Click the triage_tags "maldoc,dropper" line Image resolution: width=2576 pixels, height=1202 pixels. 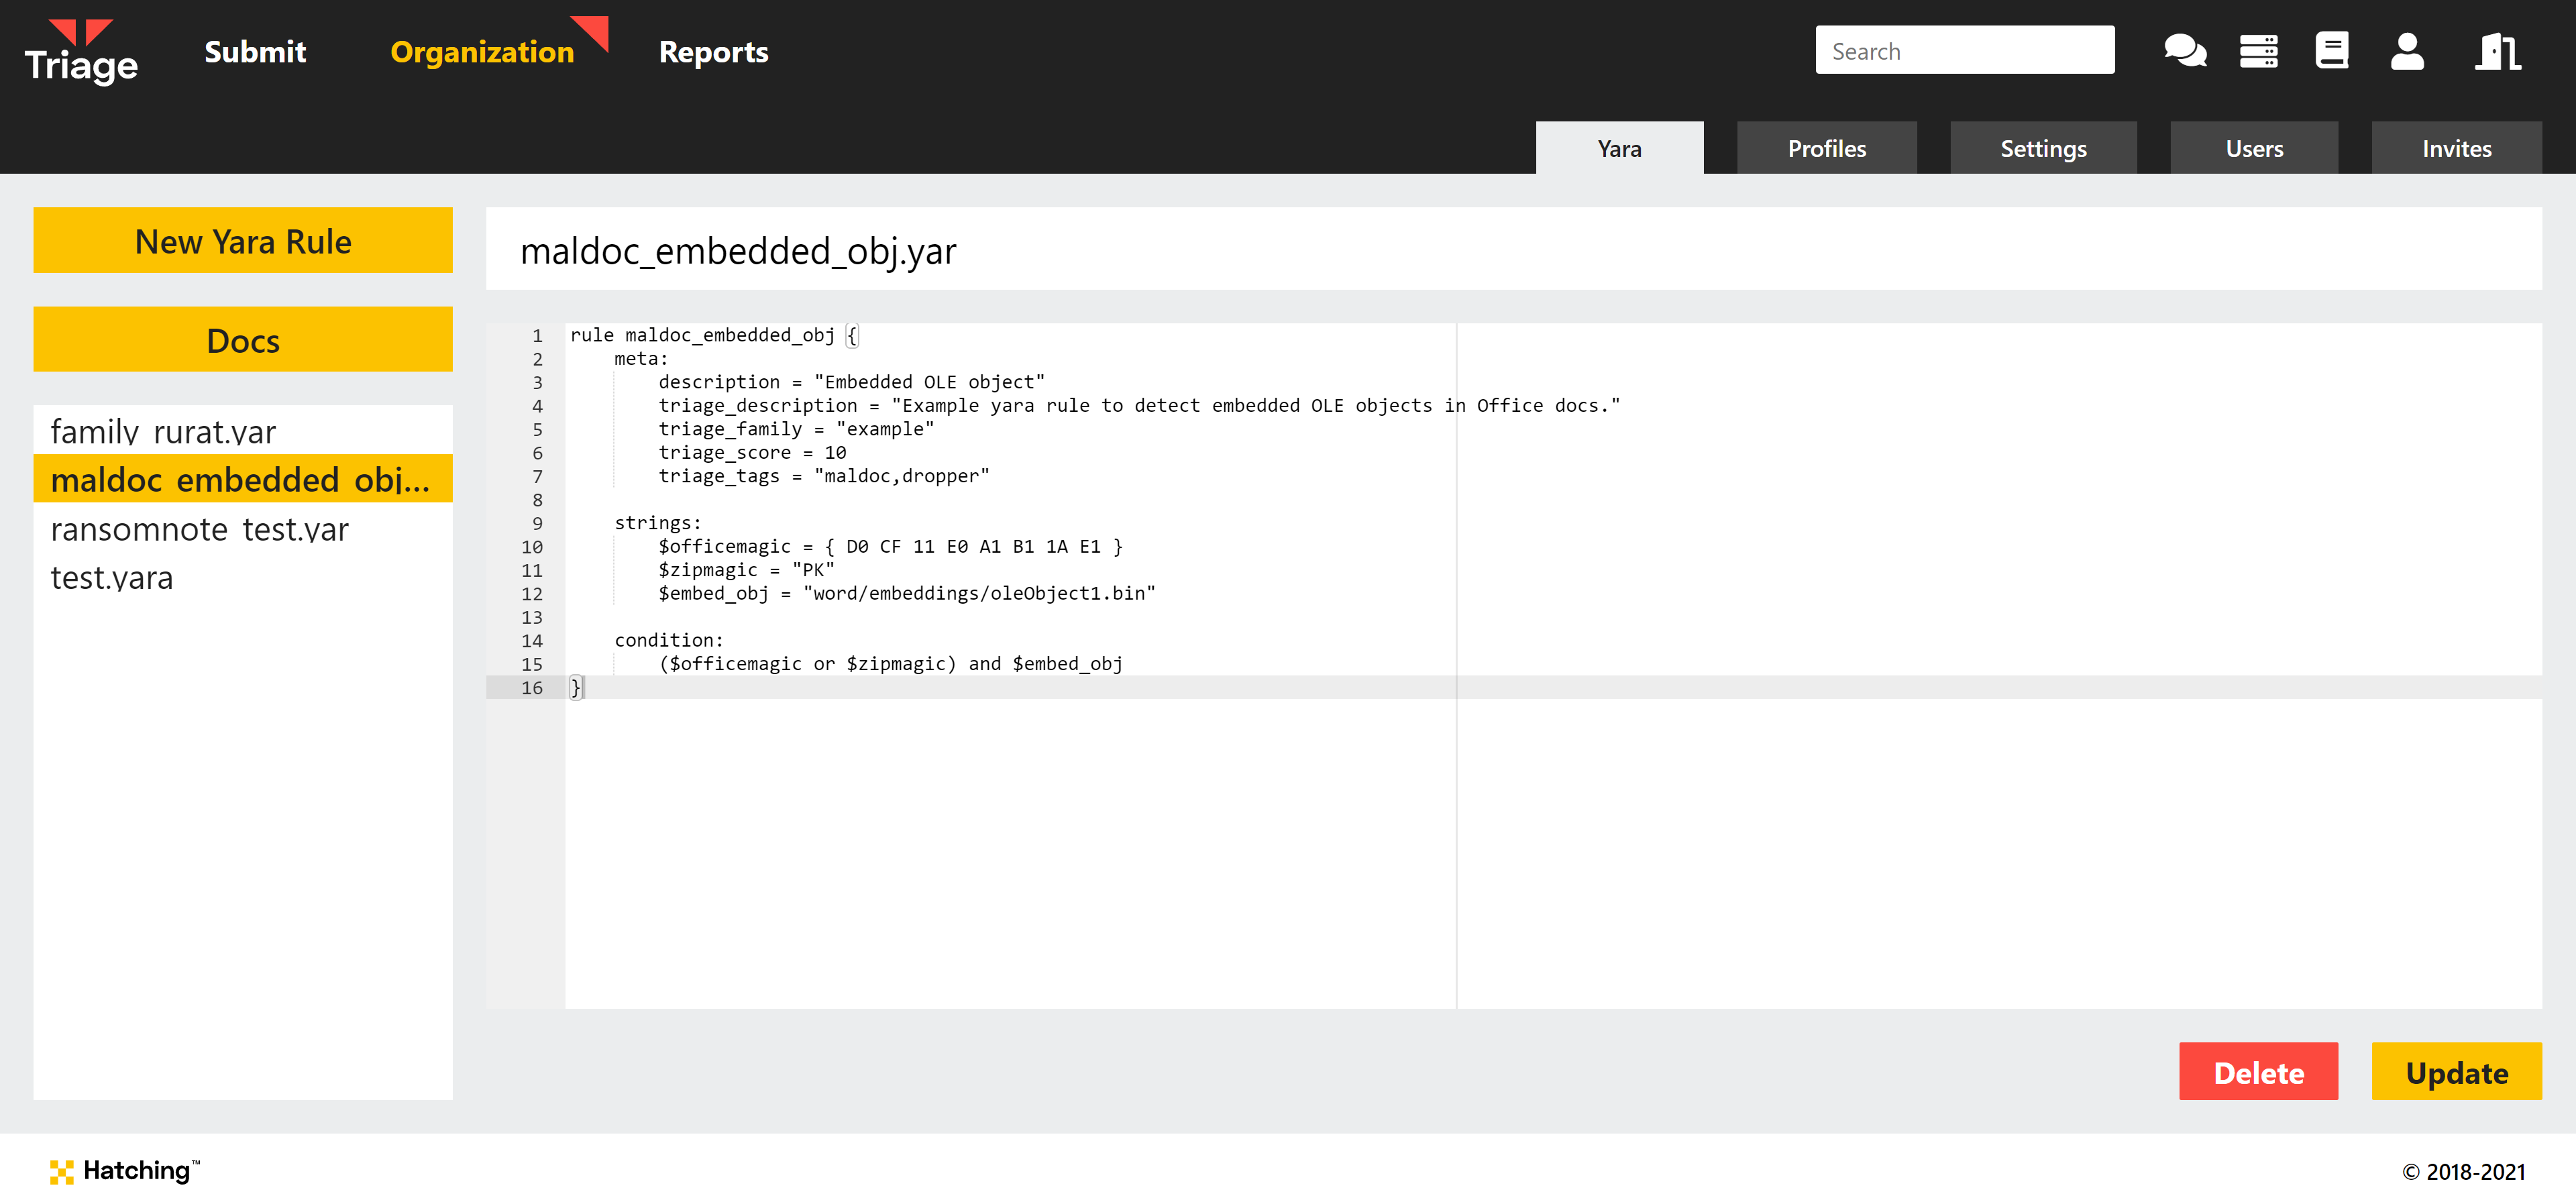pyautogui.click(x=824, y=477)
